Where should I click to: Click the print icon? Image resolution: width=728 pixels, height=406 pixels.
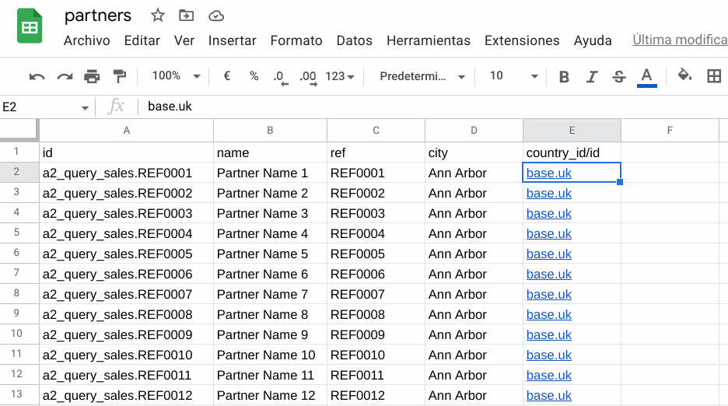[92, 76]
